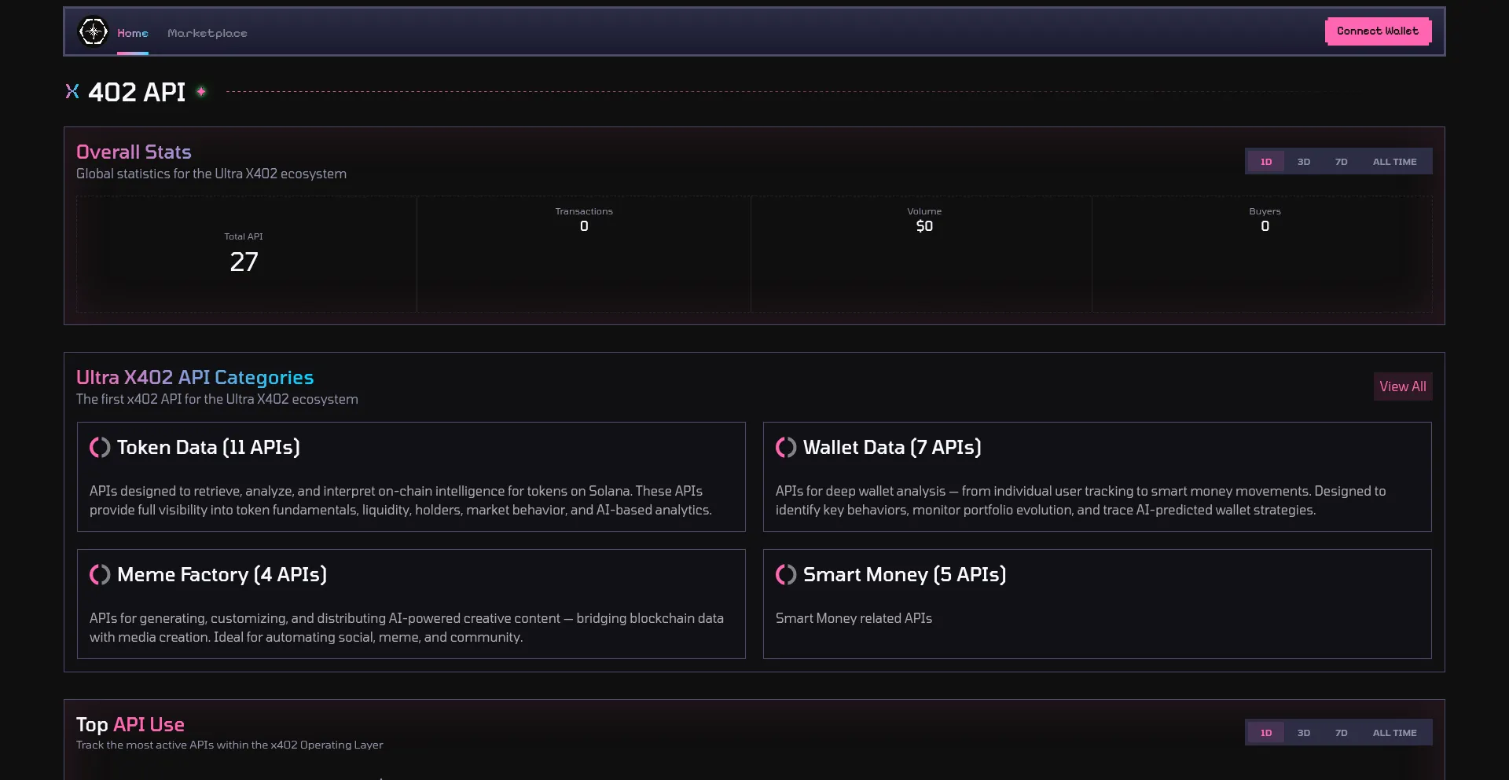Switch Top API Use to 7D

[1341, 733]
